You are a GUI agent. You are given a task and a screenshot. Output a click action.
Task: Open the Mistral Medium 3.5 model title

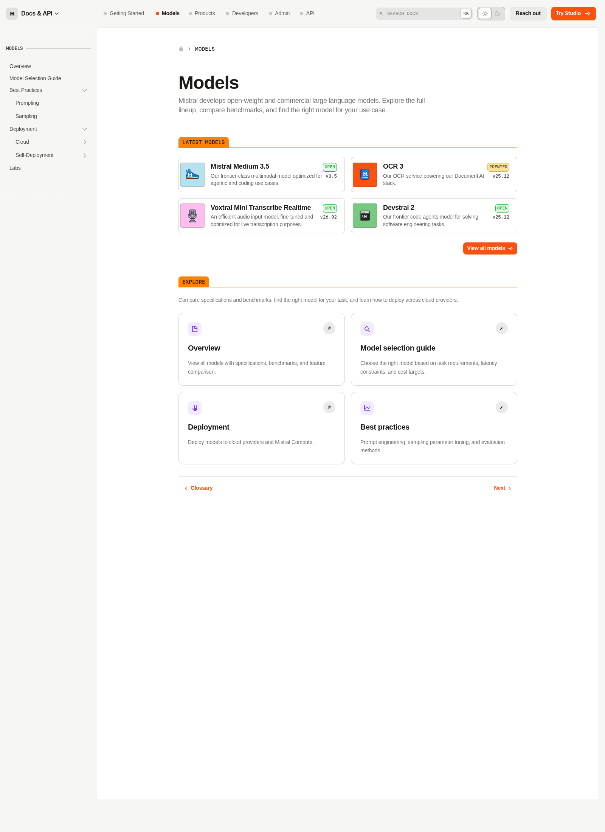click(x=240, y=166)
